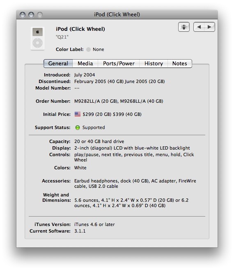Viewport: 234px width, 270px height.
Task: Show the History tab
Action: (x=154, y=64)
